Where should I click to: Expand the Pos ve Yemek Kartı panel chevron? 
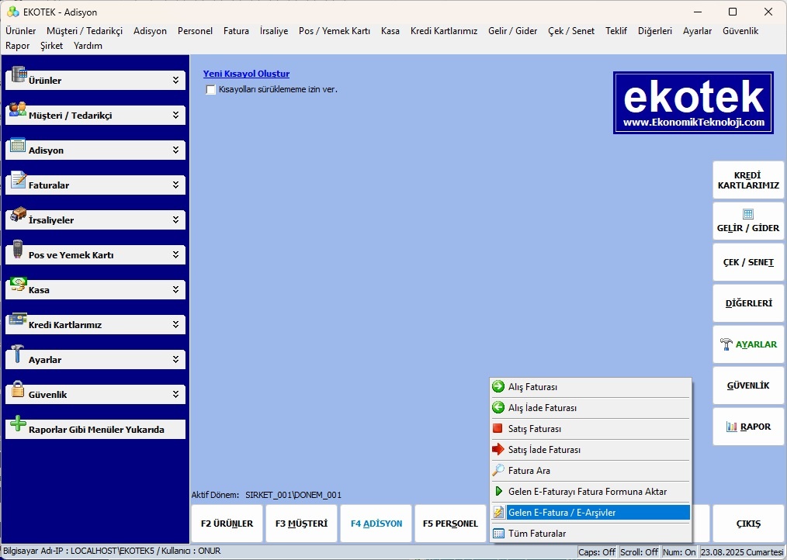[x=175, y=255]
